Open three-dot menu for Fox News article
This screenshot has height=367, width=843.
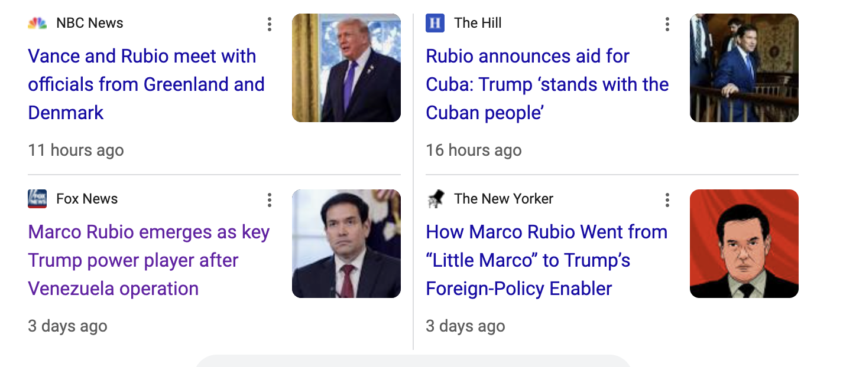(270, 200)
